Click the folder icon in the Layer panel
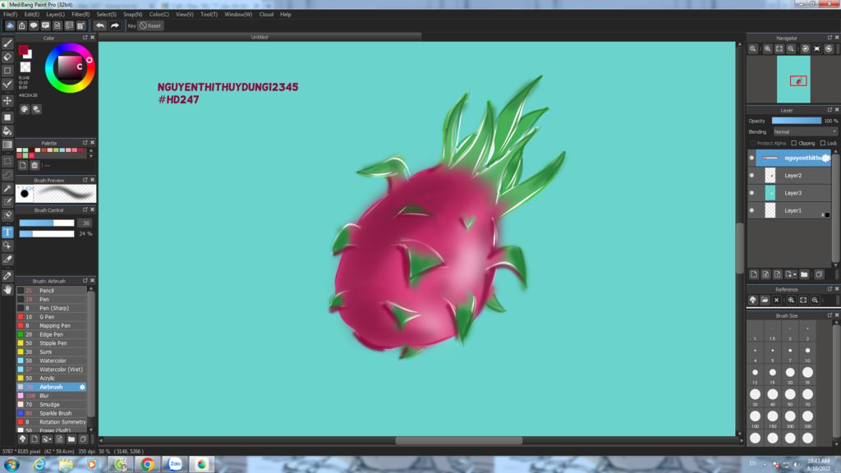The width and height of the screenshot is (841, 473). (x=804, y=274)
